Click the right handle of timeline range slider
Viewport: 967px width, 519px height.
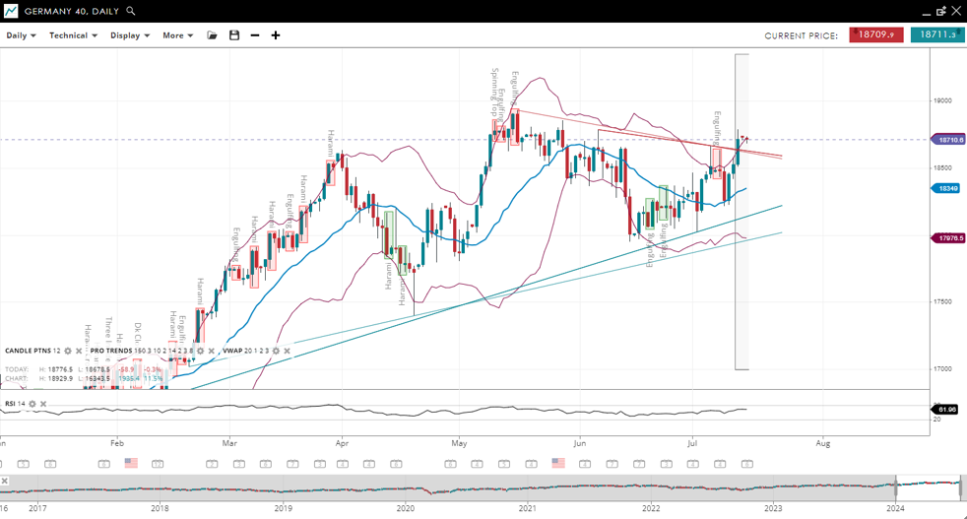(x=960, y=485)
